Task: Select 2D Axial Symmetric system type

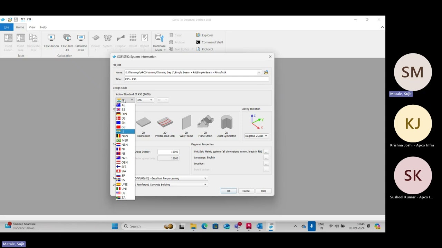Action: 227,126
